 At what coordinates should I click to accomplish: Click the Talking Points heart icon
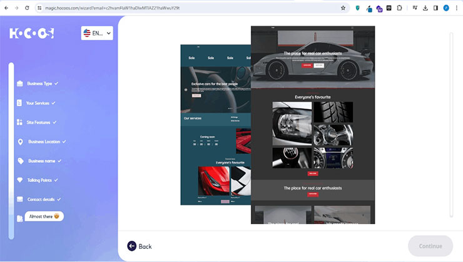click(x=20, y=180)
